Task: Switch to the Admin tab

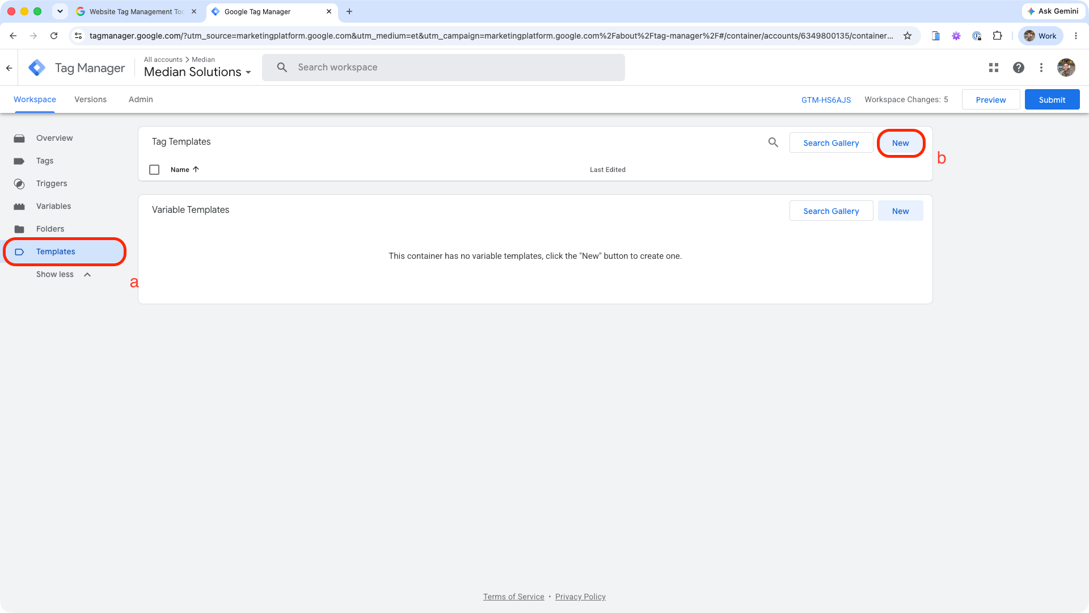Action: point(141,99)
